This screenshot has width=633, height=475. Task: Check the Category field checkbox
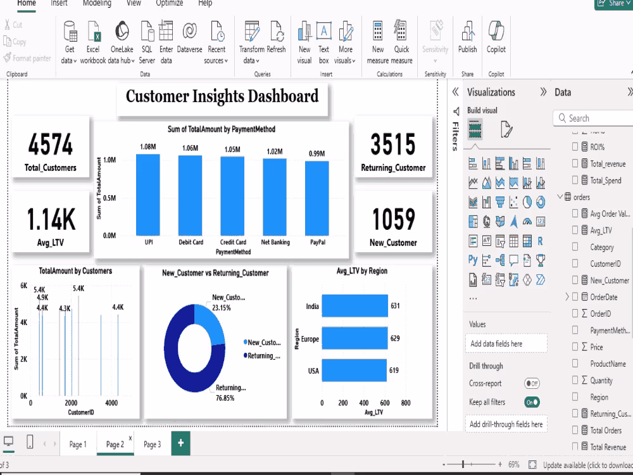click(575, 247)
